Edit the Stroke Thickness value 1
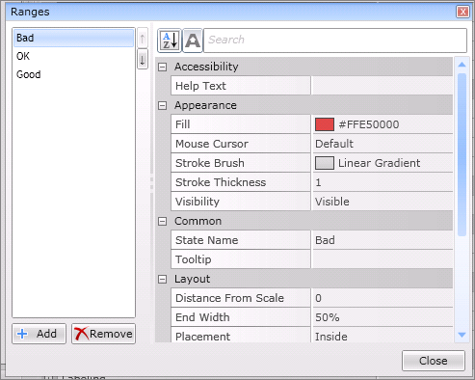Viewport: 475px width, 380px height. click(382, 182)
